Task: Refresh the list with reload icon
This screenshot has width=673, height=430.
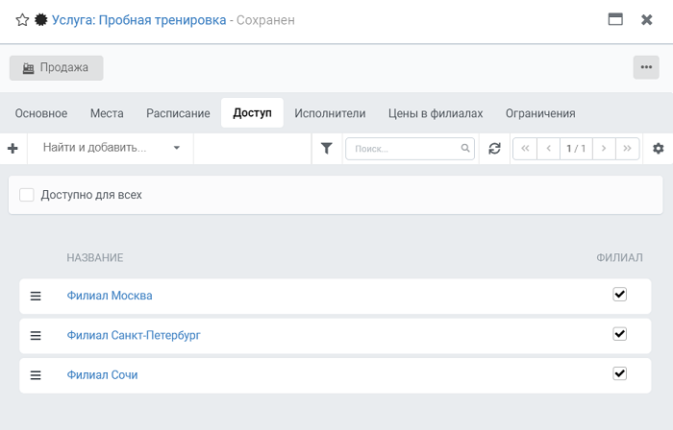Action: point(494,149)
